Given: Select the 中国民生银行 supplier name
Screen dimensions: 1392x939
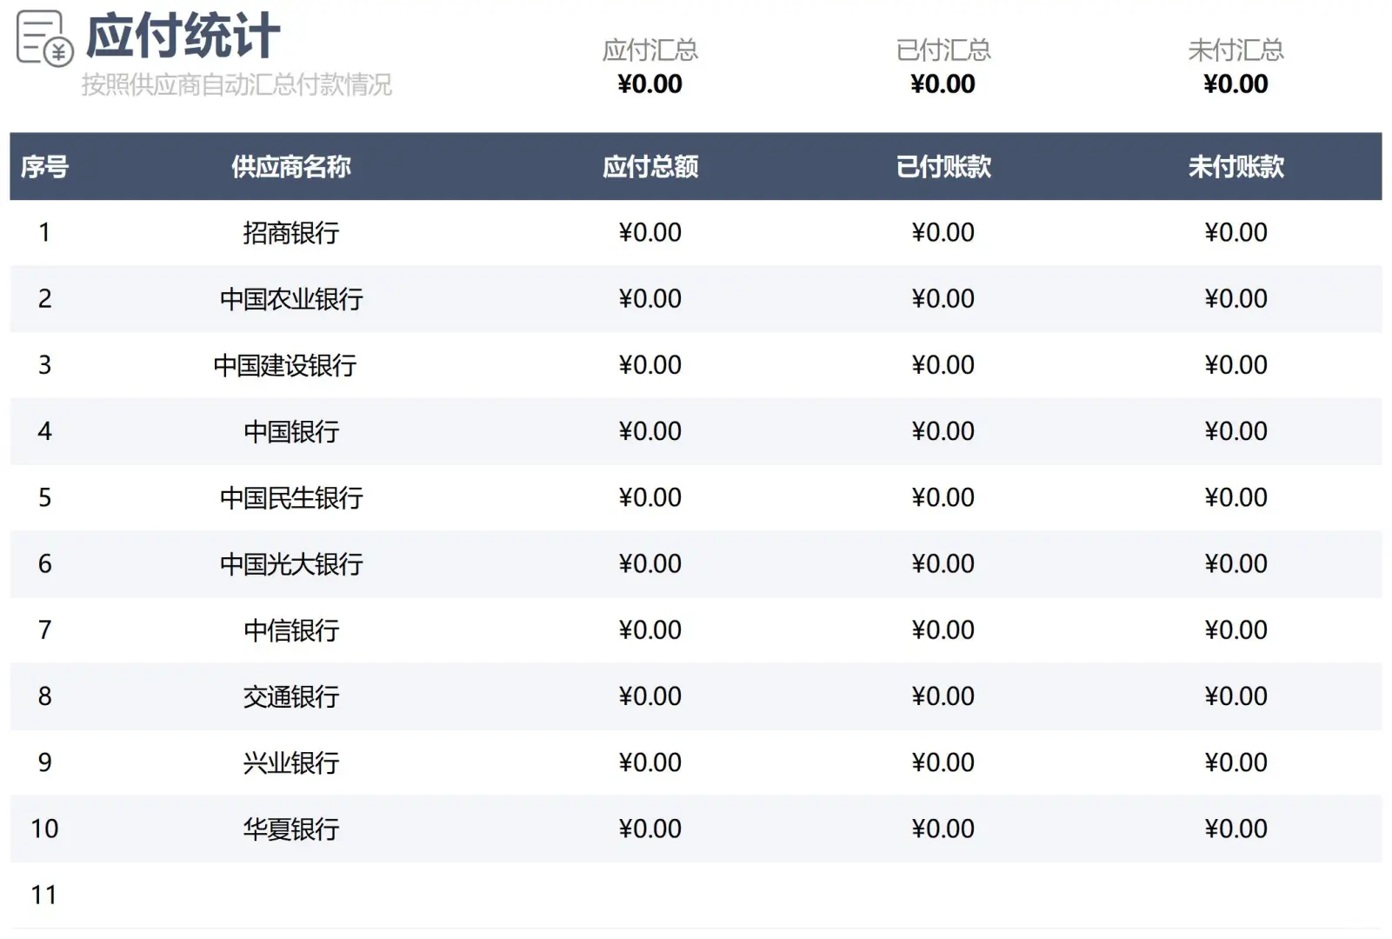Looking at the screenshot, I should (290, 497).
